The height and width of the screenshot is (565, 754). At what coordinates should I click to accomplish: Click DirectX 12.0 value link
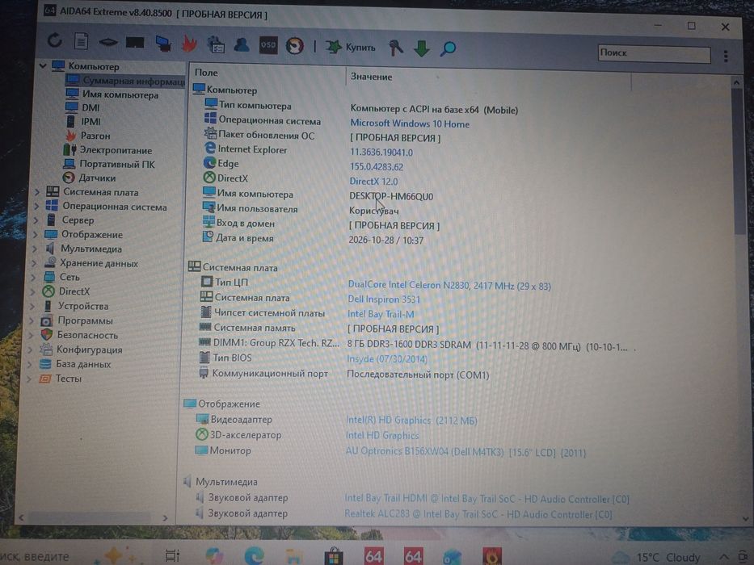pyautogui.click(x=373, y=181)
